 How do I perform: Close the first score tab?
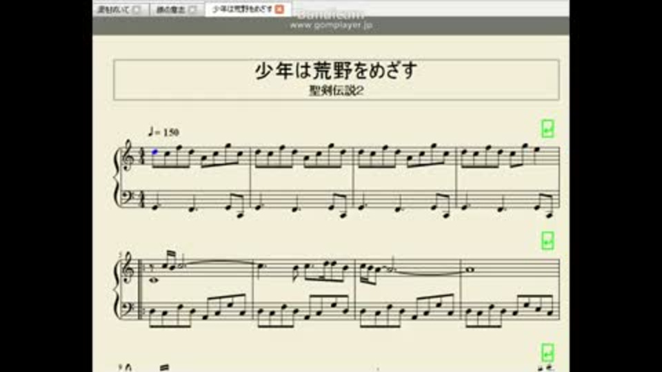coord(137,9)
